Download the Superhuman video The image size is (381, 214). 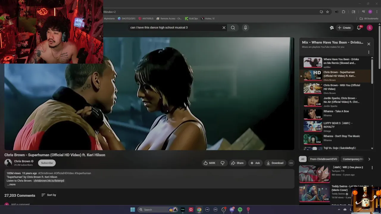point(275,163)
